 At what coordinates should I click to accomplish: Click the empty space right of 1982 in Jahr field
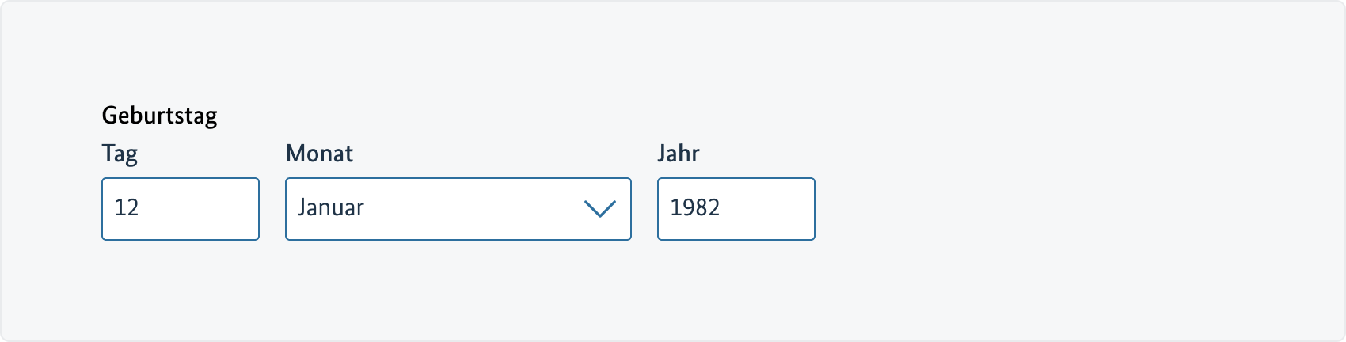(772, 209)
